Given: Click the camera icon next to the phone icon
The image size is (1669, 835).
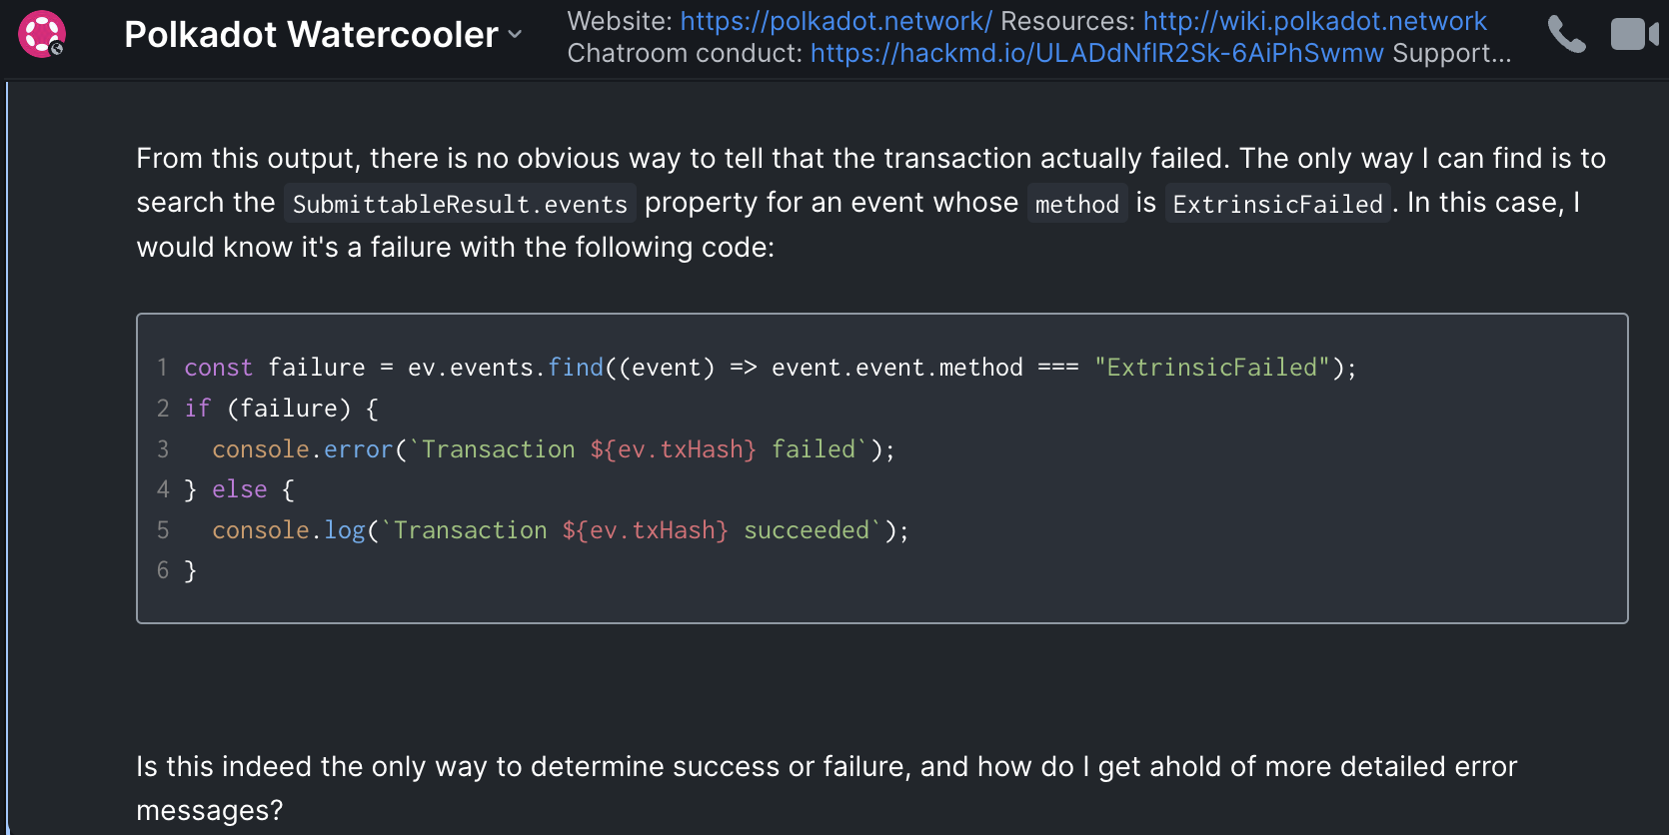Looking at the screenshot, I should click(x=1634, y=33).
